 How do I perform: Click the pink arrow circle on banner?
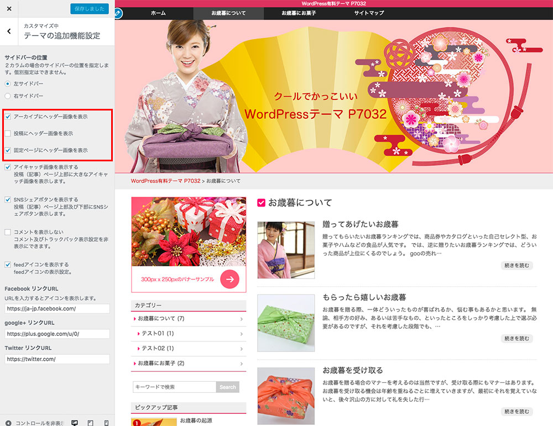point(229,279)
